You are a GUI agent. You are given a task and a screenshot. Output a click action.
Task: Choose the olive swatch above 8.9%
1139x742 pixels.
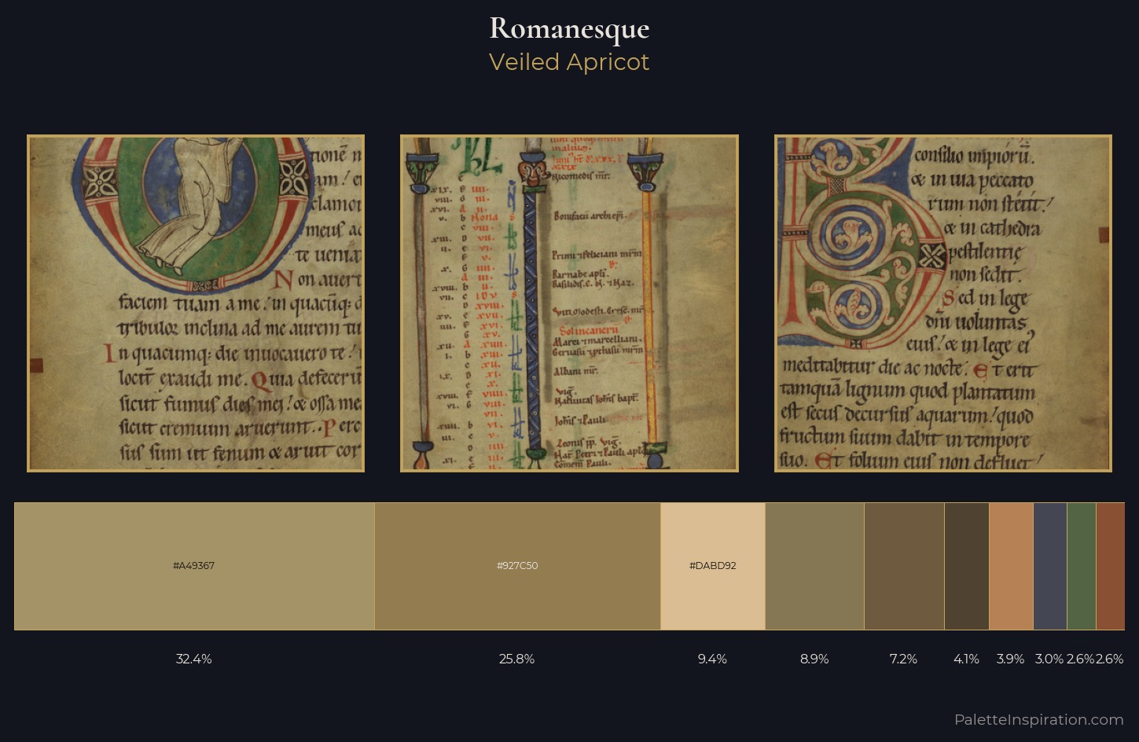(814, 566)
